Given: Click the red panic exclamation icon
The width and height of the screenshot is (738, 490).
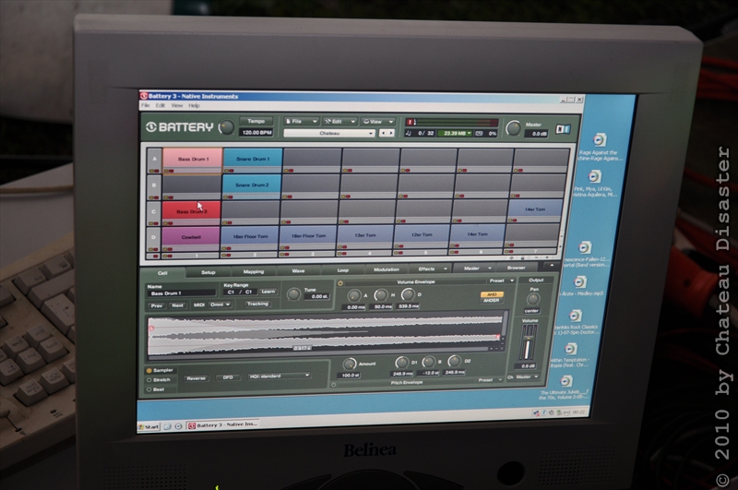Looking at the screenshot, I should pyautogui.click(x=410, y=122).
